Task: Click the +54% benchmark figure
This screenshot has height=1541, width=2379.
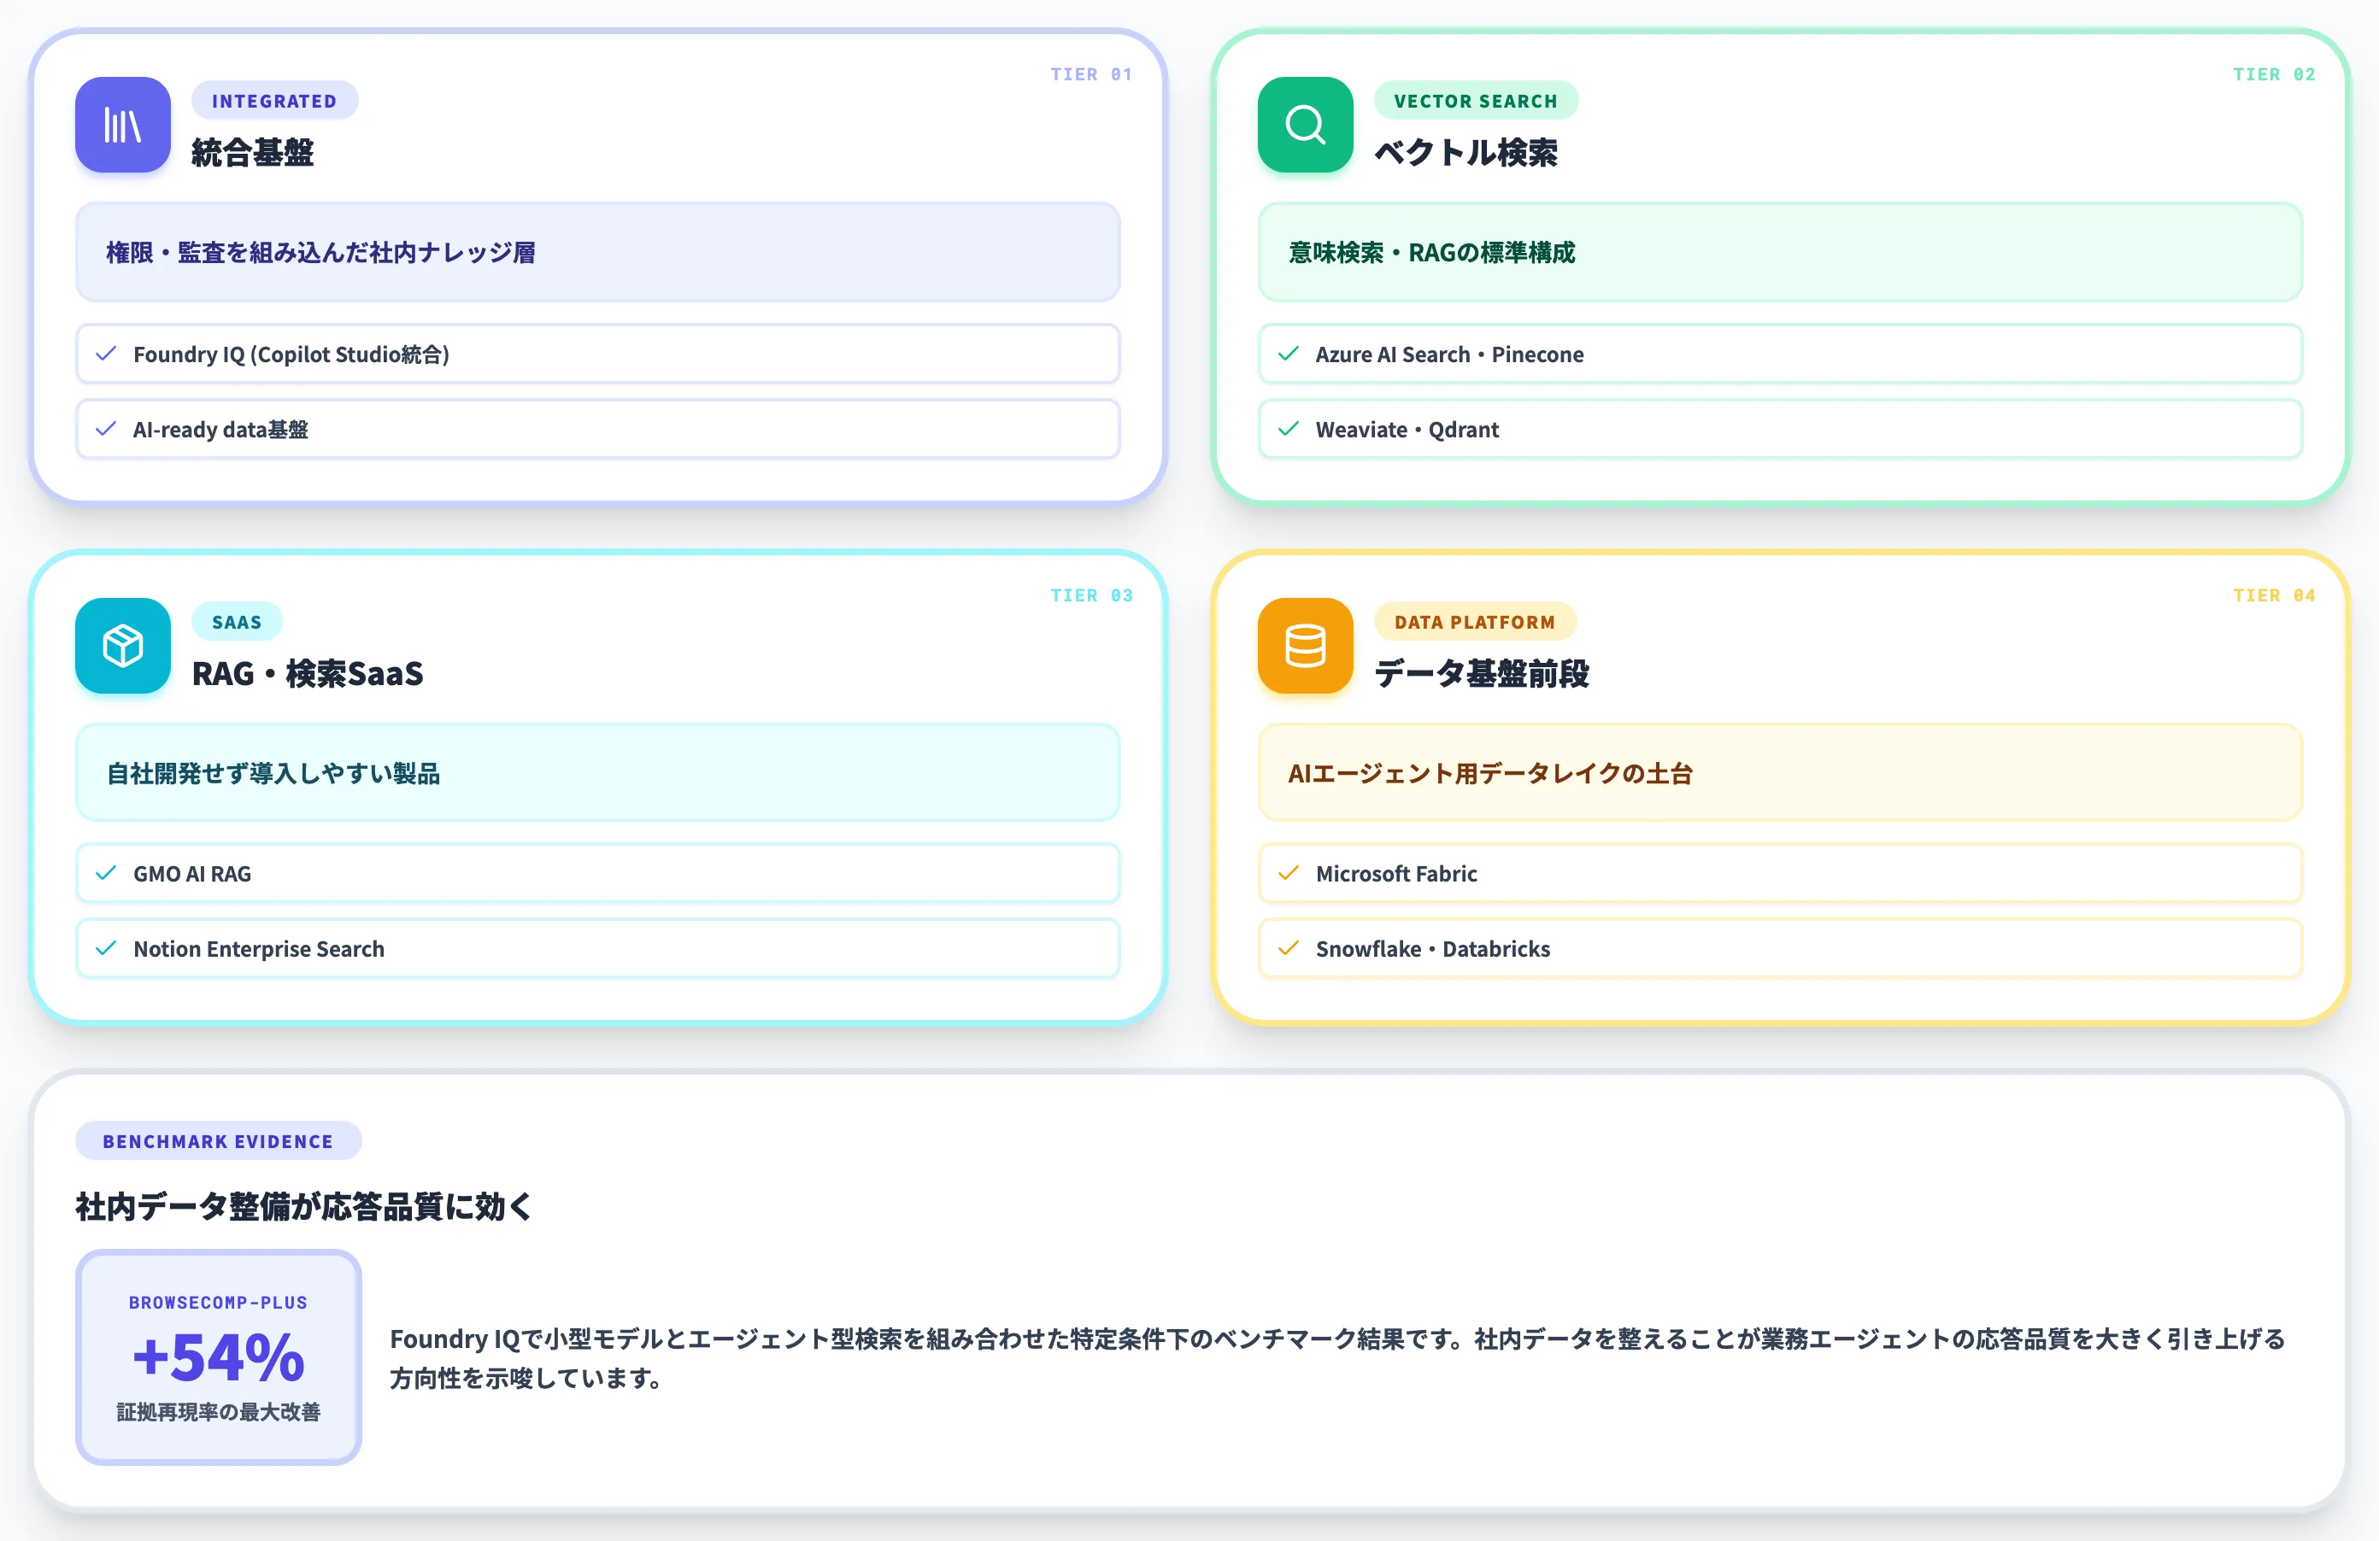Action: tap(218, 1357)
